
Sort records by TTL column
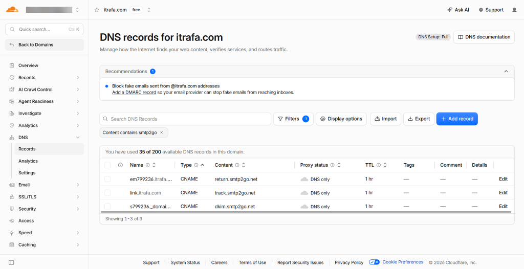click(x=385, y=165)
